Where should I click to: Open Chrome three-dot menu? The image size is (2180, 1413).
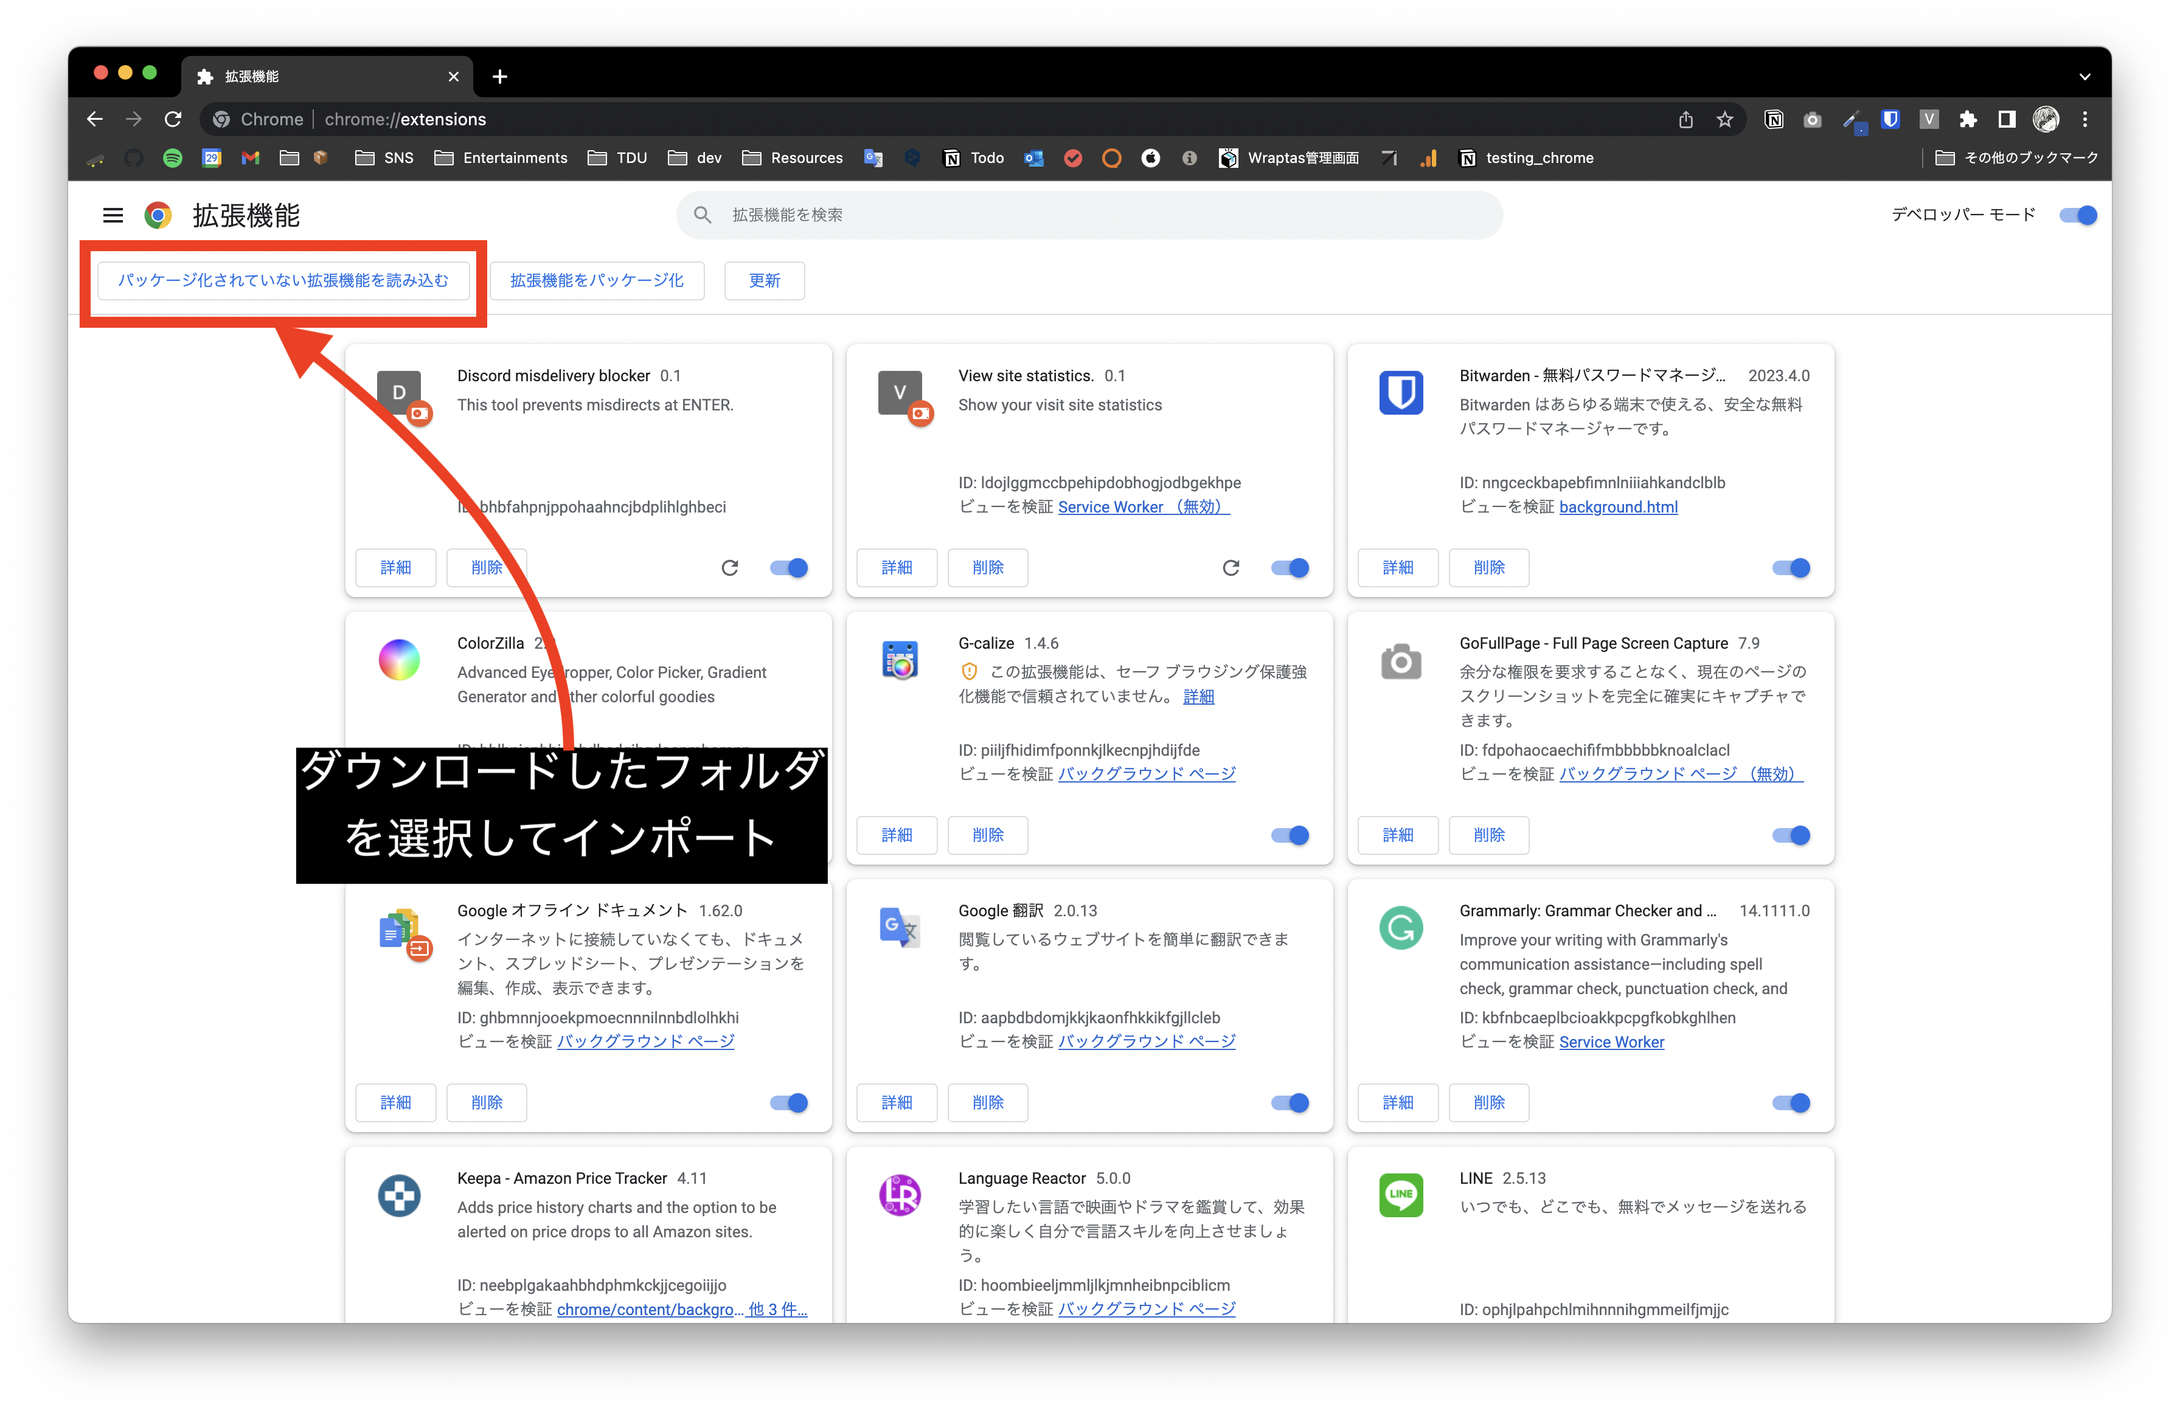[2085, 119]
